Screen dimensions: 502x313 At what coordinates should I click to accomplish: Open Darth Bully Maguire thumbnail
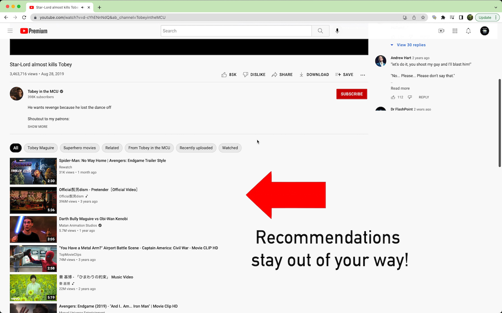33,229
